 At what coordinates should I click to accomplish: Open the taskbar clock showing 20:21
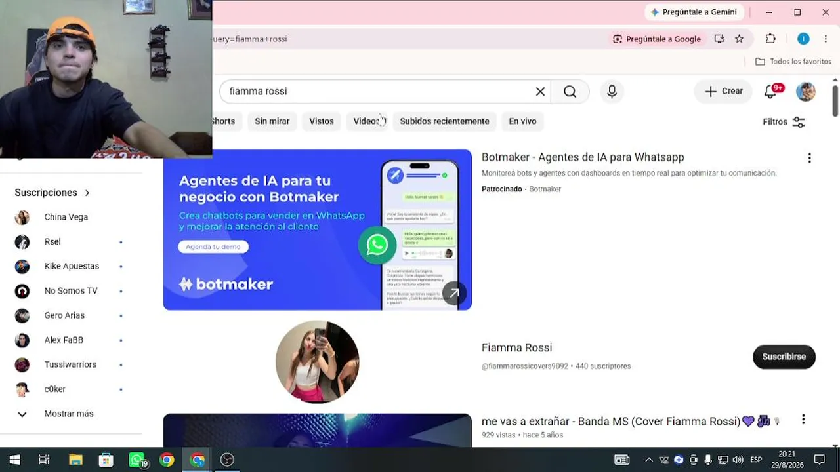[x=786, y=460]
